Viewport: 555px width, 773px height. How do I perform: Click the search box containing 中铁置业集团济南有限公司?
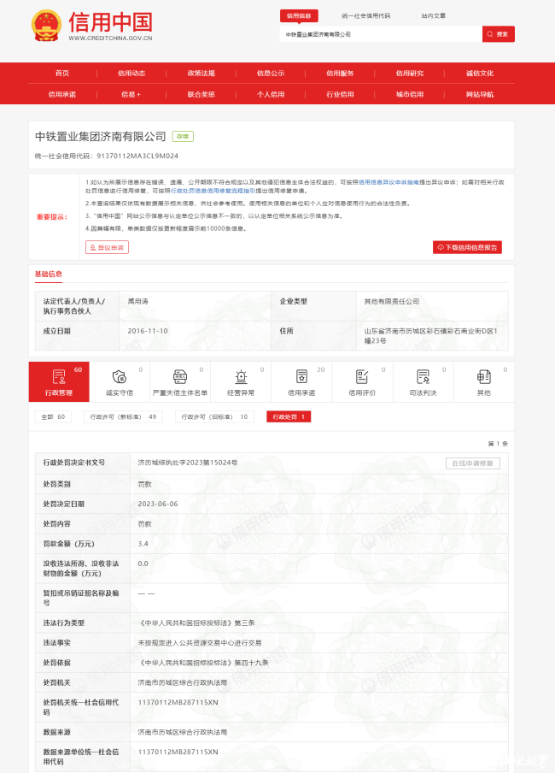tap(381, 34)
